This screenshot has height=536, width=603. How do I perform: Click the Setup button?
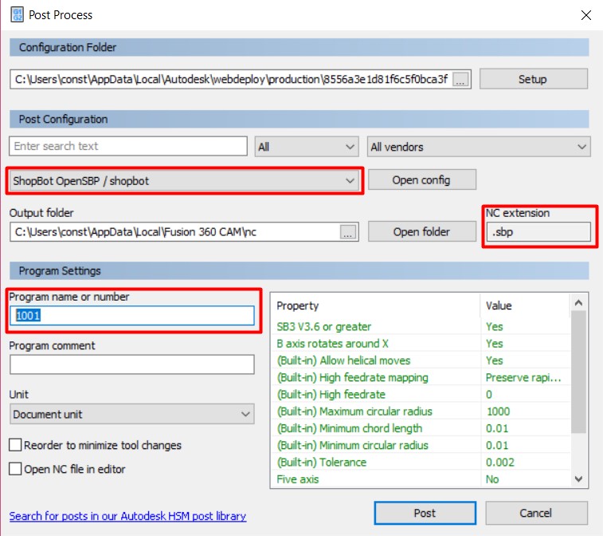(x=534, y=79)
